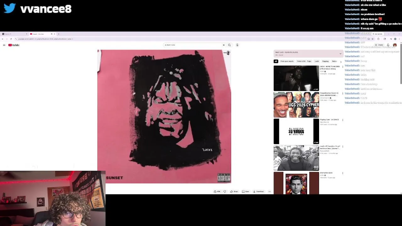Image resolution: width=402 pixels, height=226 pixels.
Task: Select From LUCKI - Topic chip
Action: [304, 61]
